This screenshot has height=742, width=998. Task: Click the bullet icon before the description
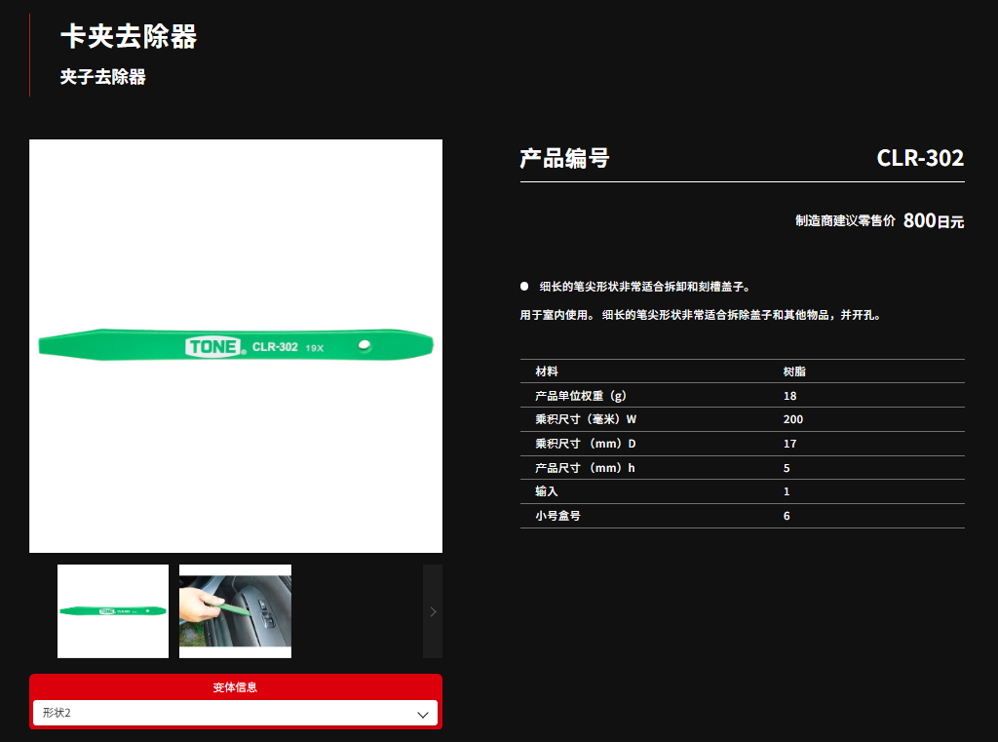pyautogui.click(x=524, y=287)
